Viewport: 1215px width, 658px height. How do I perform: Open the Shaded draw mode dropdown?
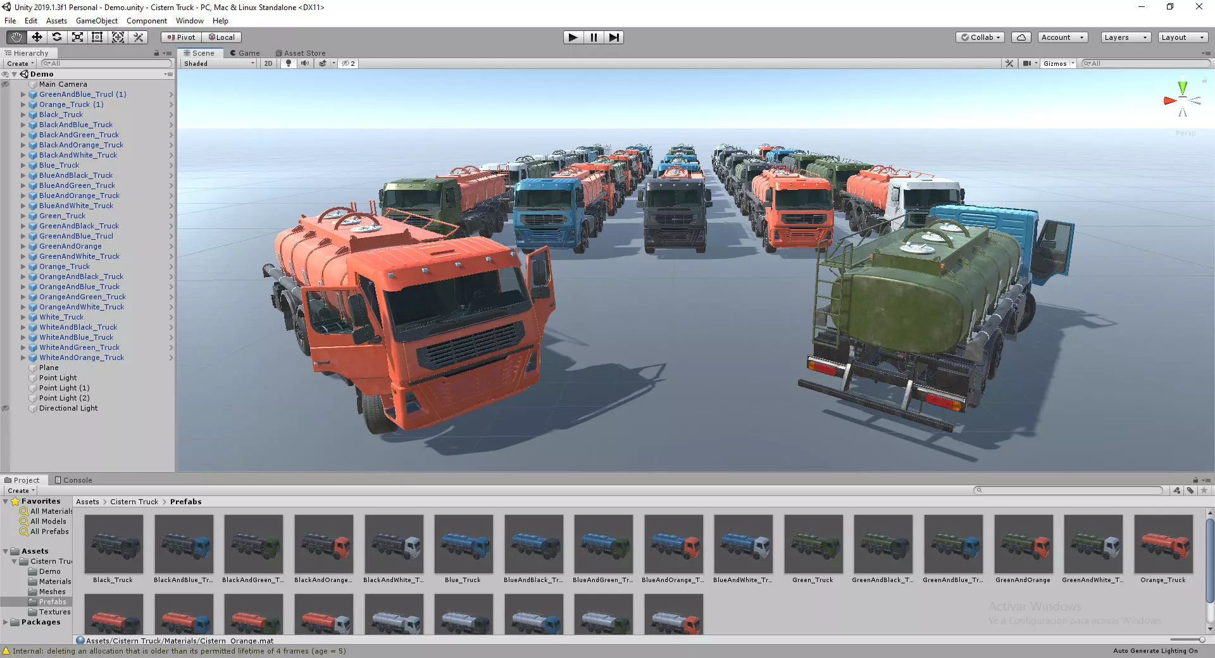point(219,63)
